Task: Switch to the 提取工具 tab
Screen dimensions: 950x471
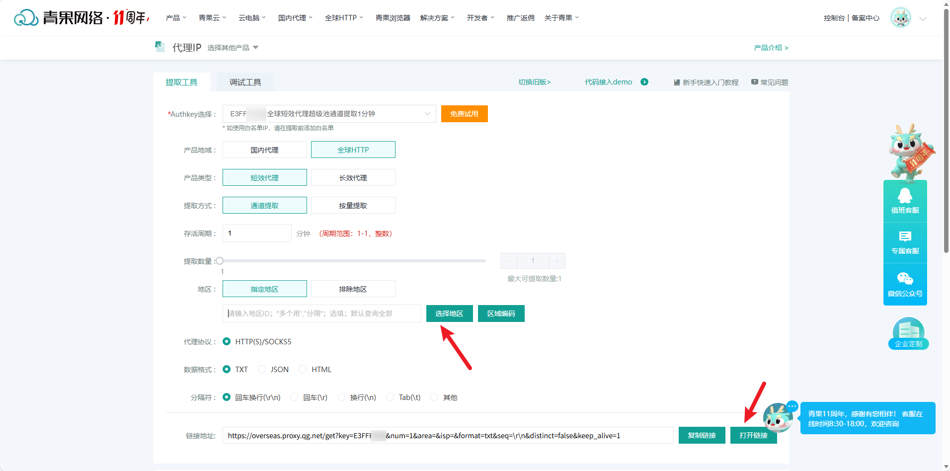Action: point(181,82)
